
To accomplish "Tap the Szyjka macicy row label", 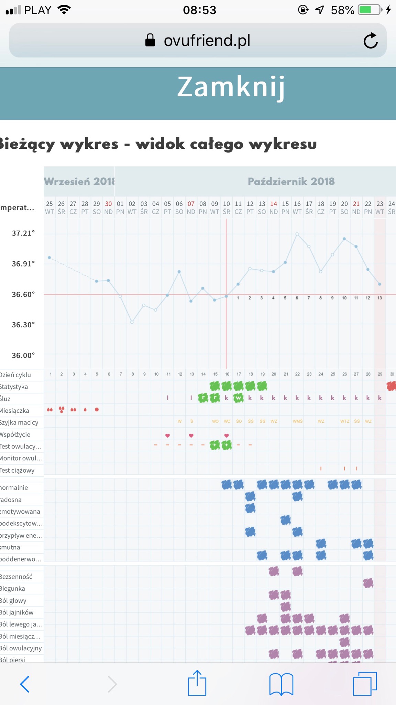I will tap(20, 422).
